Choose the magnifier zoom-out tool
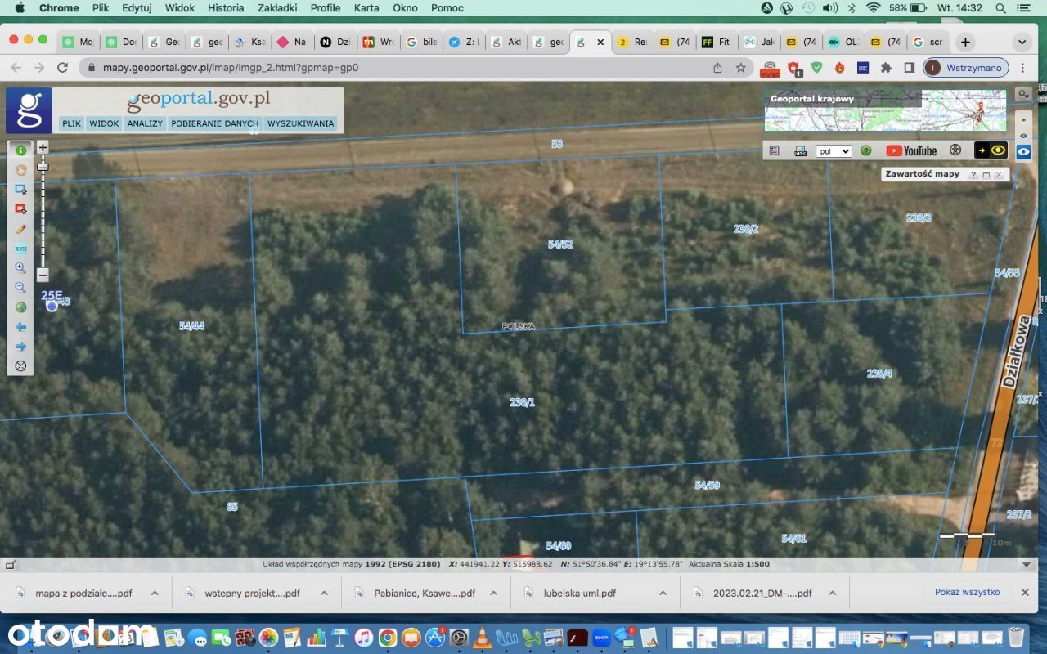The width and height of the screenshot is (1047, 654). (20, 287)
